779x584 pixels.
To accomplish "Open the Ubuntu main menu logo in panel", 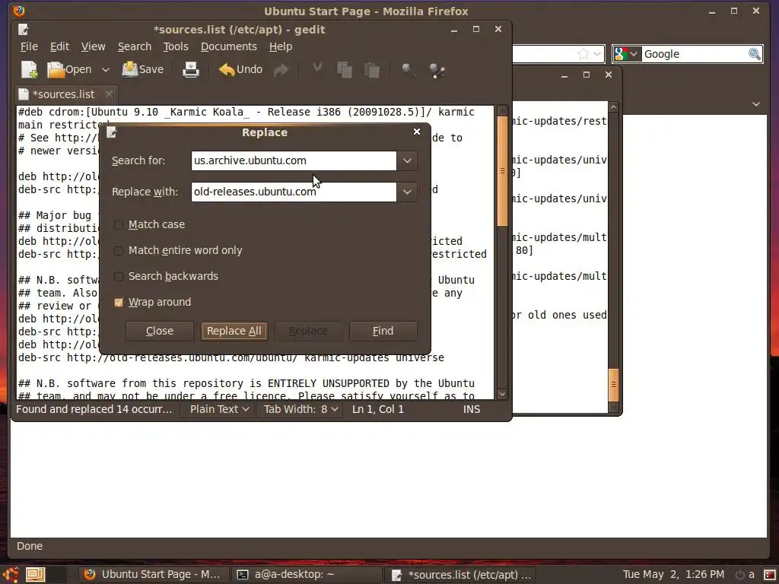I will point(11,575).
